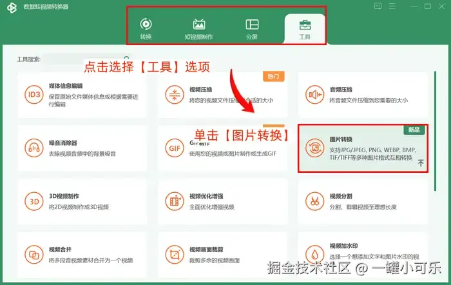
Task: Click the 媒体信息编辑 title text
Action: tap(66, 86)
